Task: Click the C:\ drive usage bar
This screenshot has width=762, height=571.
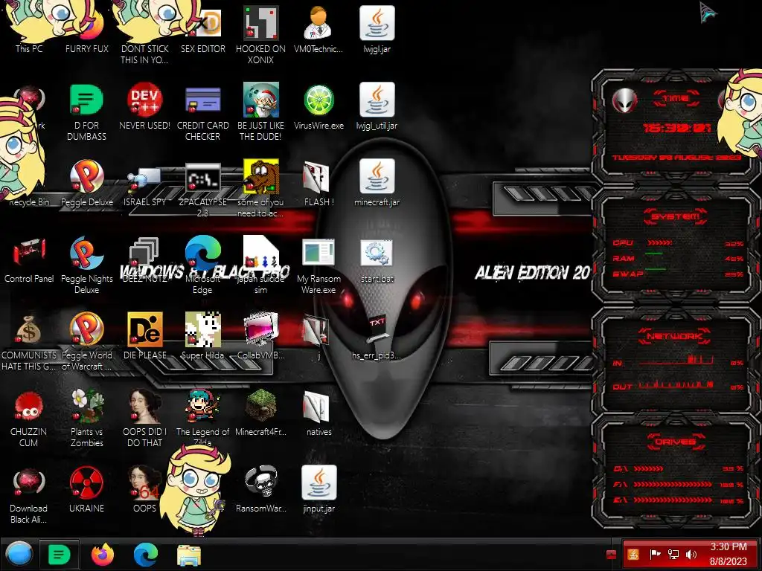Action: [x=648, y=468]
